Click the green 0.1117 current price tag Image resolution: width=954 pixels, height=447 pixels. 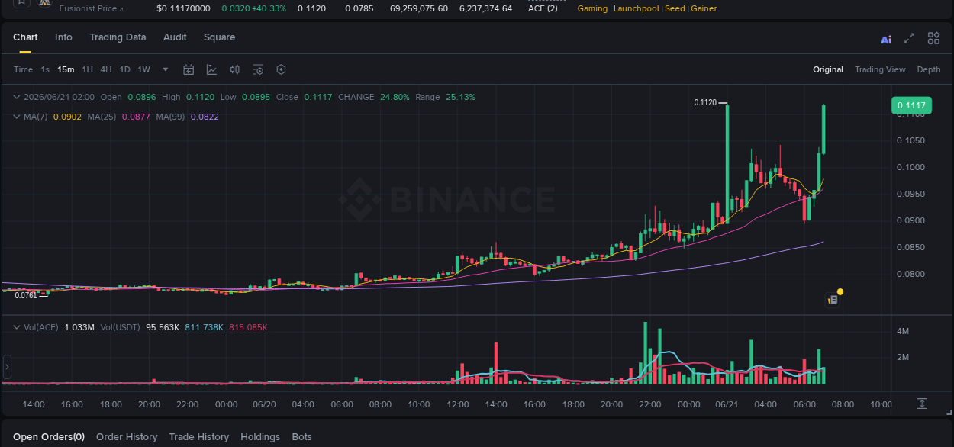pyautogui.click(x=911, y=106)
